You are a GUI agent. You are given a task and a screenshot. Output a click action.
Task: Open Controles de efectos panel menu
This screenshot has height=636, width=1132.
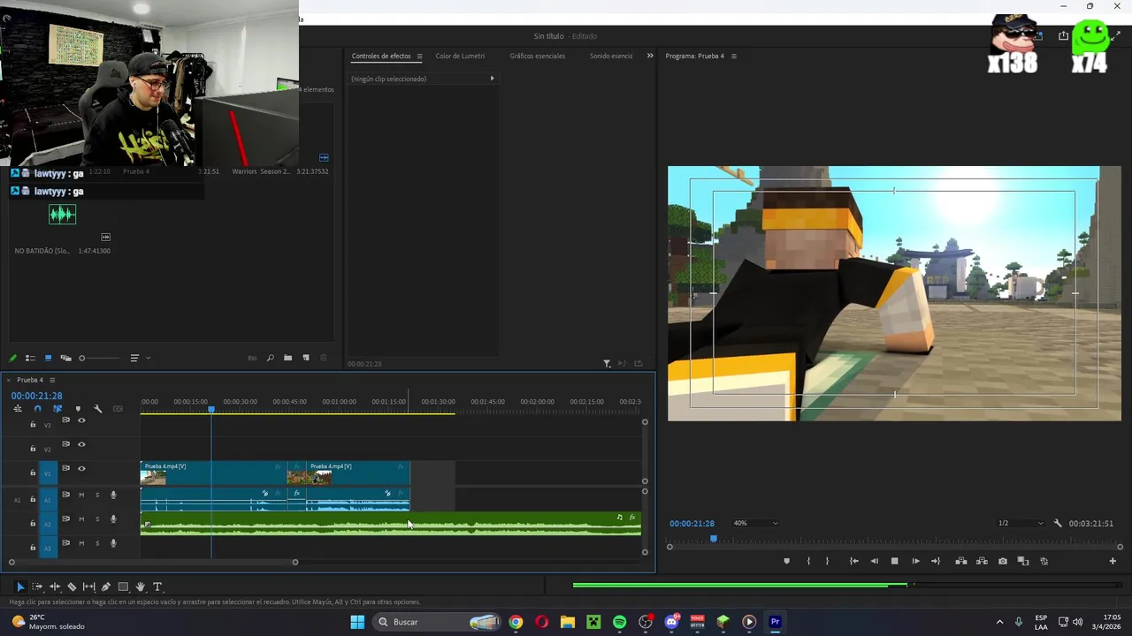click(419, 56)
